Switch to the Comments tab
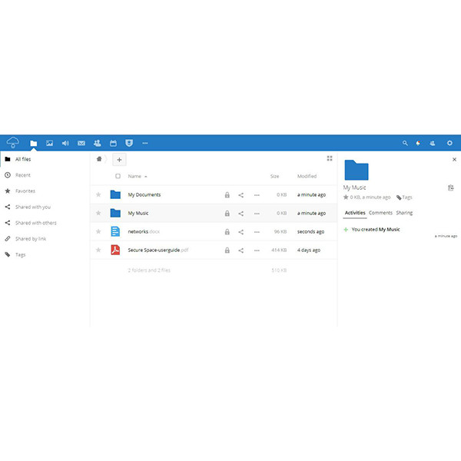 (380, 213)
